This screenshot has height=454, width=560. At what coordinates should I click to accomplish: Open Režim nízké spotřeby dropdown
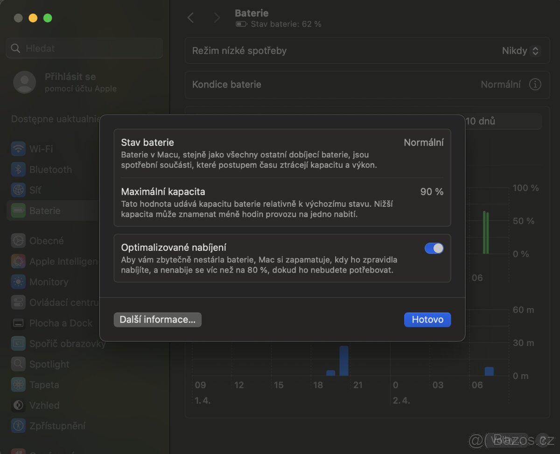point(521,51)
